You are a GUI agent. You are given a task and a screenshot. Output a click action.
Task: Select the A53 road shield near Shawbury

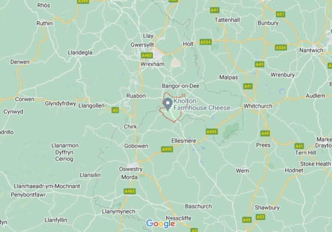260,217
